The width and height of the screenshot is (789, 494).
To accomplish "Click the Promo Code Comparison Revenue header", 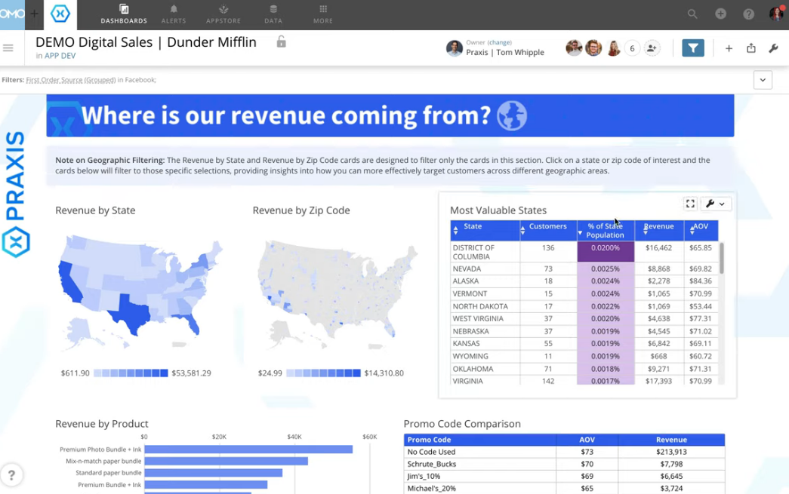I will [671, 440].
